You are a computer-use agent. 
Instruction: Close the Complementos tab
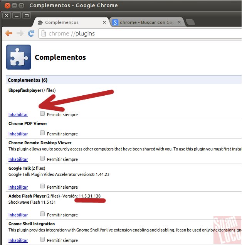104,22
